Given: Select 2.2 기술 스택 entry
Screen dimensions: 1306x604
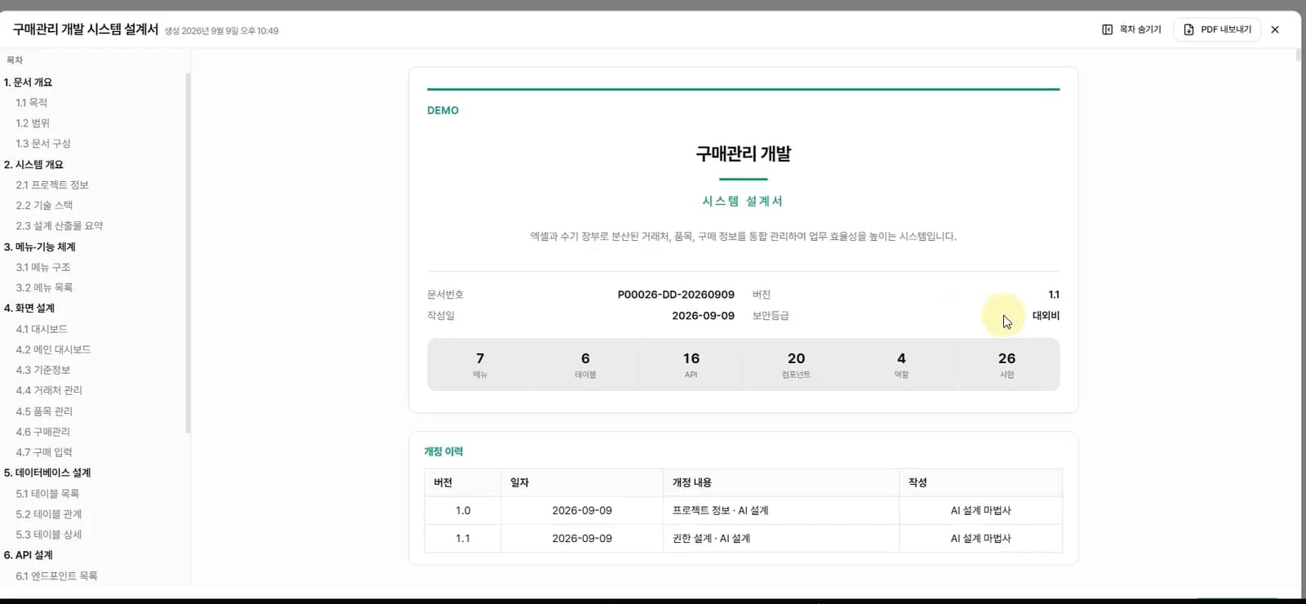Looking at the screenshot, I should pyautogui.click(x=44, y=206).
